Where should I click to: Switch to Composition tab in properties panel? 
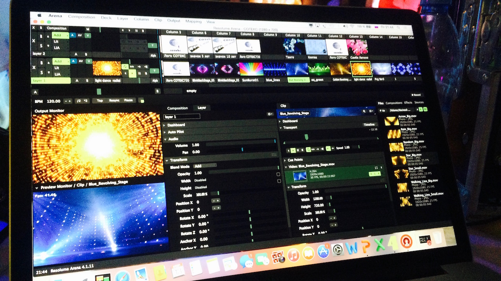pyautogui.click(x=177, y=108)
